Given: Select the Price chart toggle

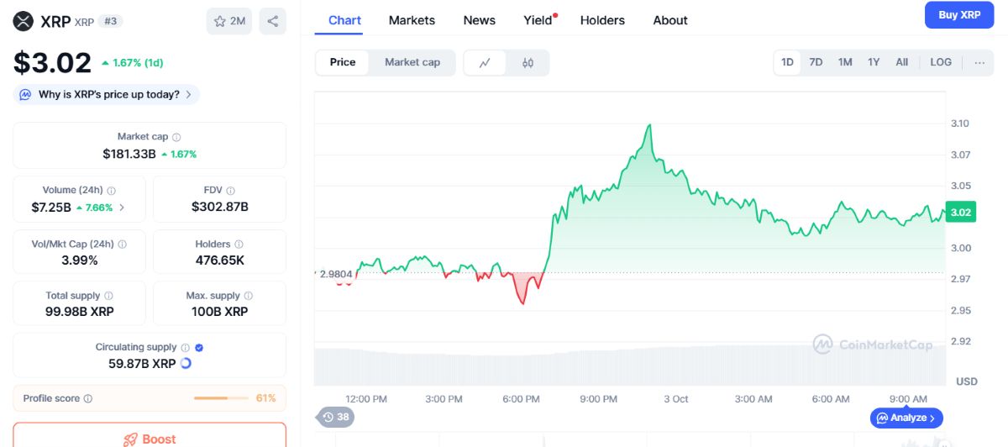Looking at the screenshot, I should coord(343,62).
